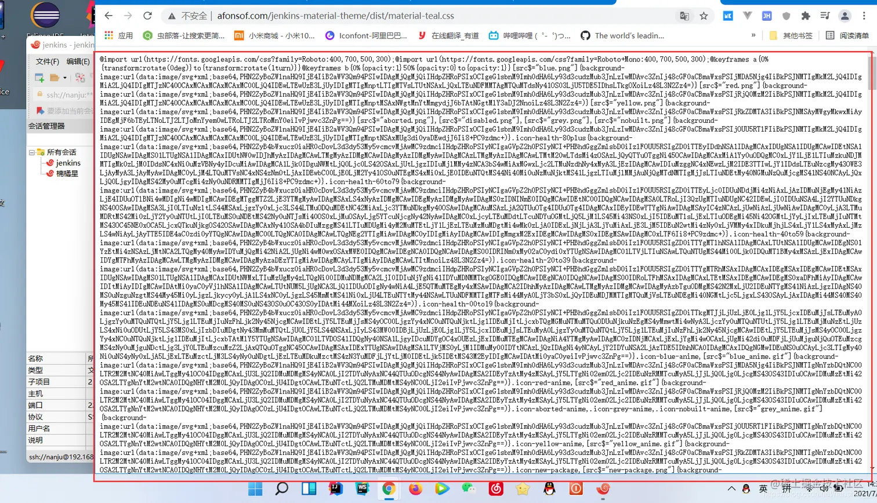877x503 pixels.
Task: Open the 编辑(E) menu in the SSH client
Action: click(78, 61)
